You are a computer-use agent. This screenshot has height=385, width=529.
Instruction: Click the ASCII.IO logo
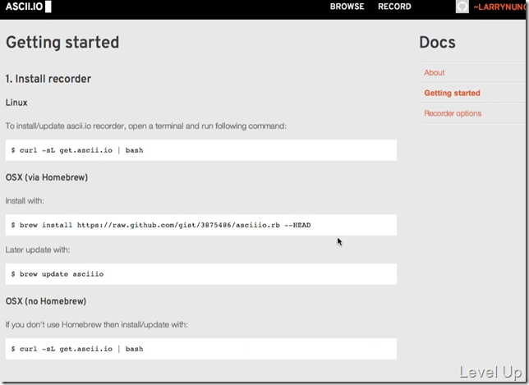click(28, 7)
